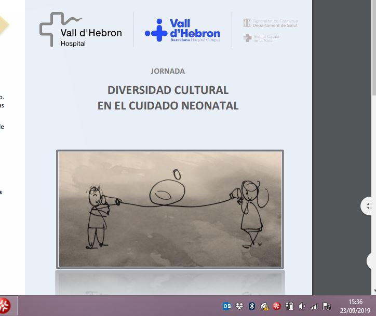Click the red round tray icon
The image size is (376, 316).
click(x=277, y=306)
